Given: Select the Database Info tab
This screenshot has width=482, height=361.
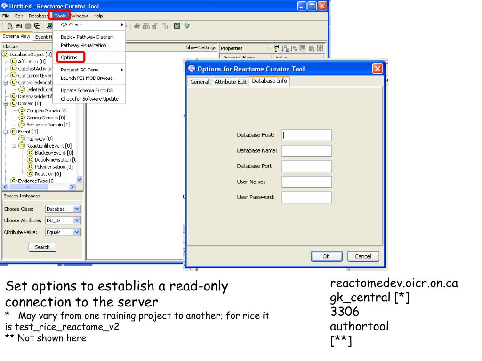Looking at the screenshot, I should pos(269,81).
